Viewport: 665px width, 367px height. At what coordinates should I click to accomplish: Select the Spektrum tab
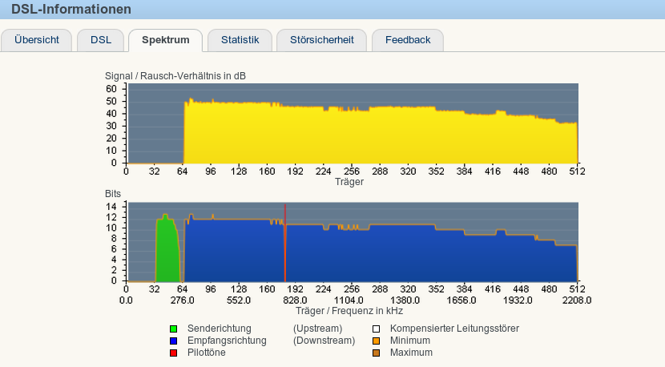tap(166, 40)
